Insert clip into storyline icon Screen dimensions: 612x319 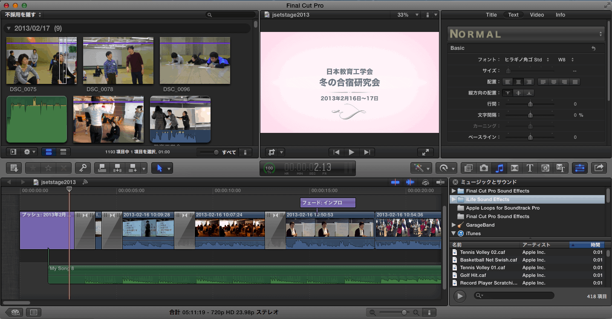click(x=117, y=168)
